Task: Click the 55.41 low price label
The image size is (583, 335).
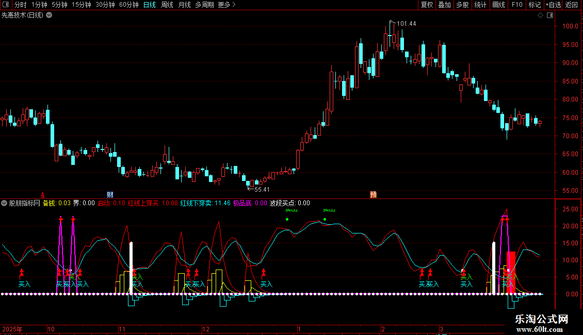Action: click(262, 190)
